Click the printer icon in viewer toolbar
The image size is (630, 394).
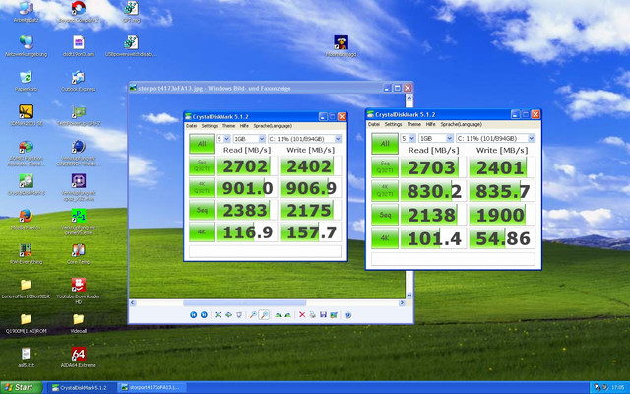pyautogui.click(x=313, y=315)
